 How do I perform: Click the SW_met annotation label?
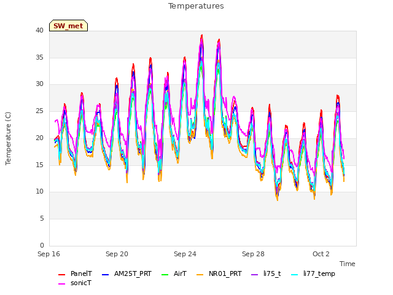point(68,26)
